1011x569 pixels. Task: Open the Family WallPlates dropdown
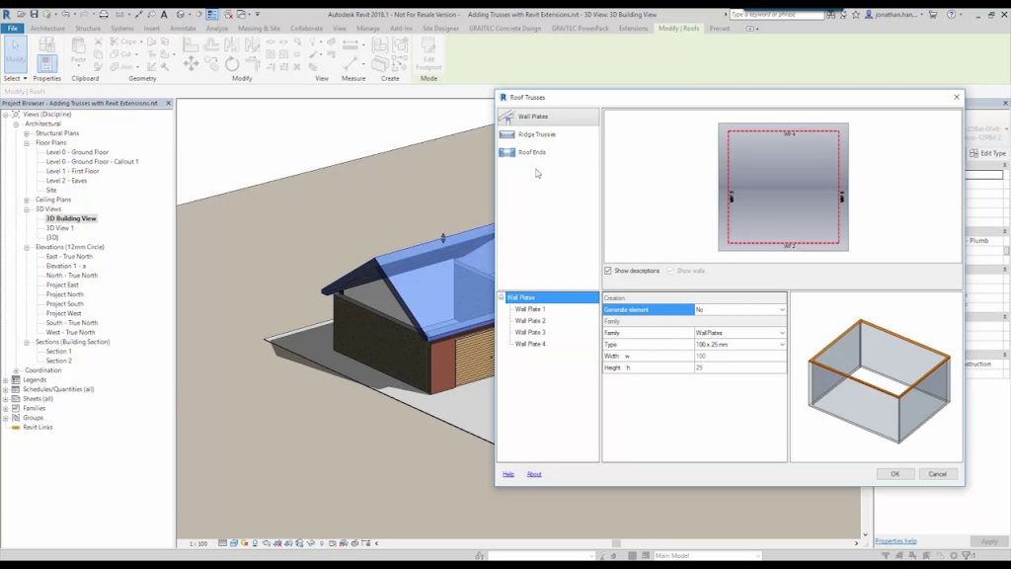[782, 333]
